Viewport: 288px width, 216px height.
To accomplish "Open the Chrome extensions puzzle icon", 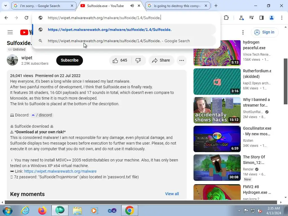I will 226,18.
